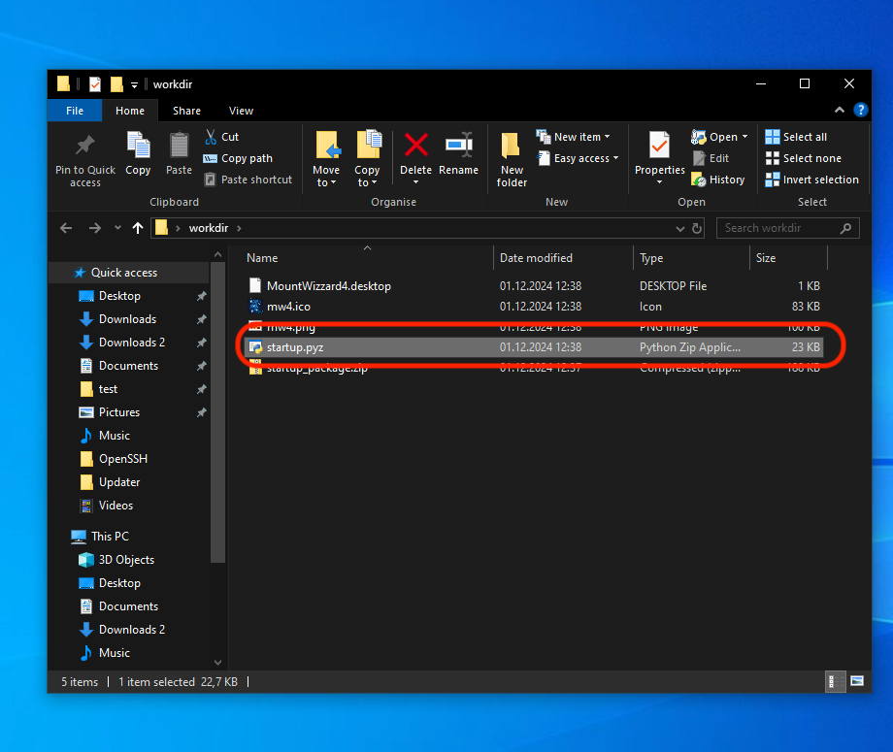
Task: Go up one folder level
Action: tap(137, 228)
